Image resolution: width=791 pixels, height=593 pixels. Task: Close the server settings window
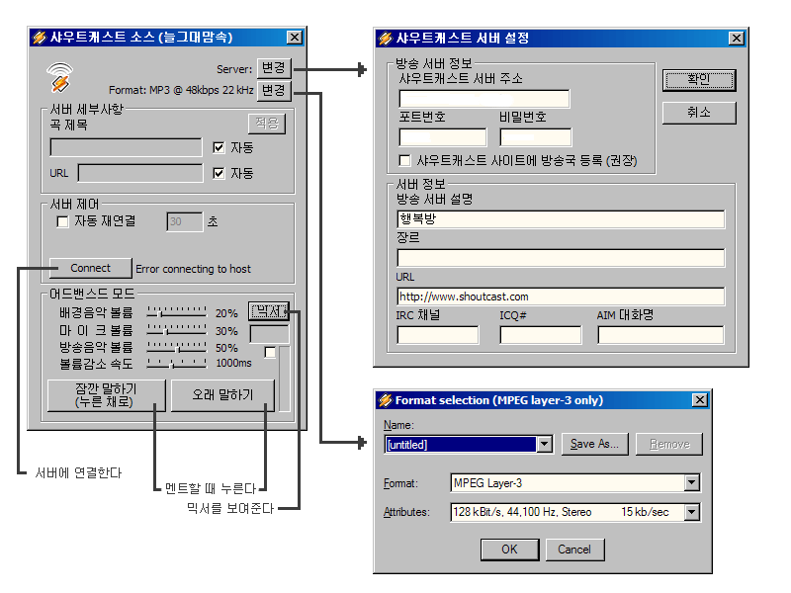click(x=737, y=39)
